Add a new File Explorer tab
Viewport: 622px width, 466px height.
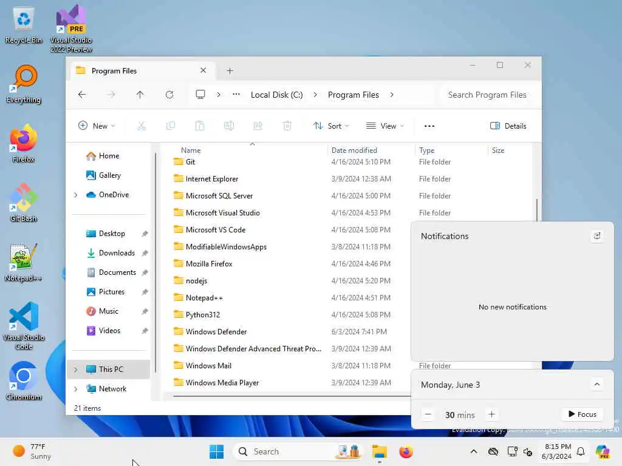coord(230,71)
